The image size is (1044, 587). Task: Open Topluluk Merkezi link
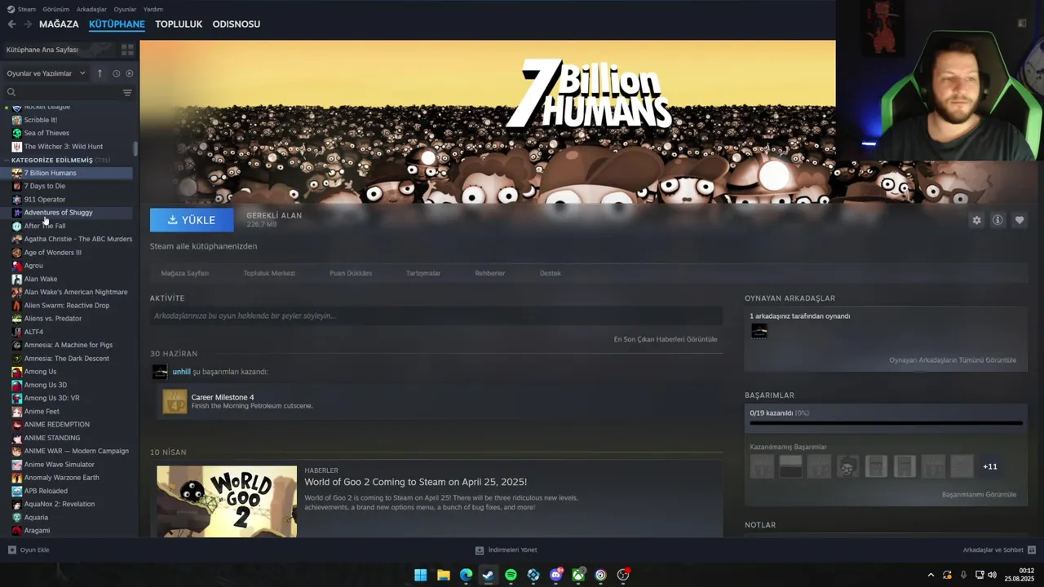(269, 273)
